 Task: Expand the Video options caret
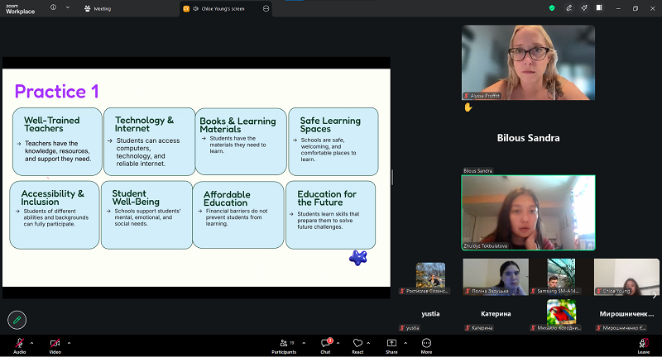click(69, 343)
